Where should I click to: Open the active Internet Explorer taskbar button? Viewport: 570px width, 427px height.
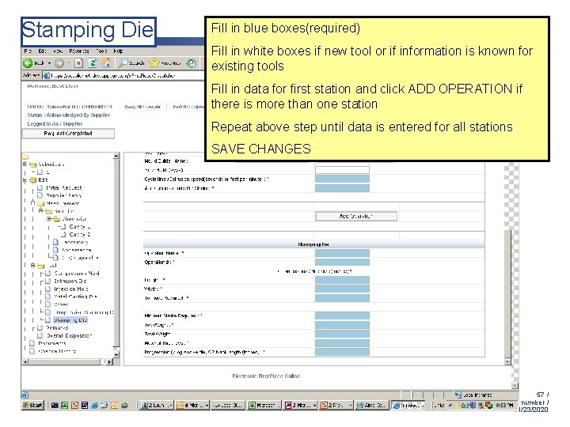pyautogui.click(x=408, y=405)
